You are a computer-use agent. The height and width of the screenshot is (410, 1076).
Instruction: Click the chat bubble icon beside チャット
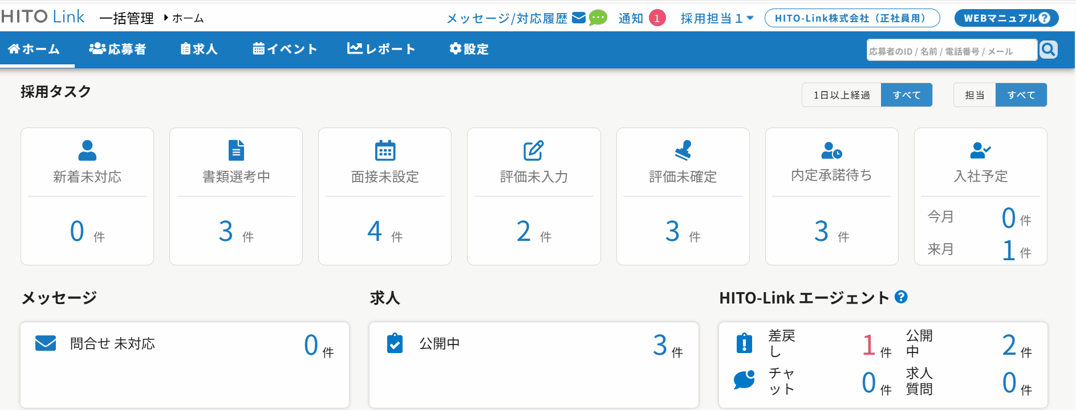[744, 380]
